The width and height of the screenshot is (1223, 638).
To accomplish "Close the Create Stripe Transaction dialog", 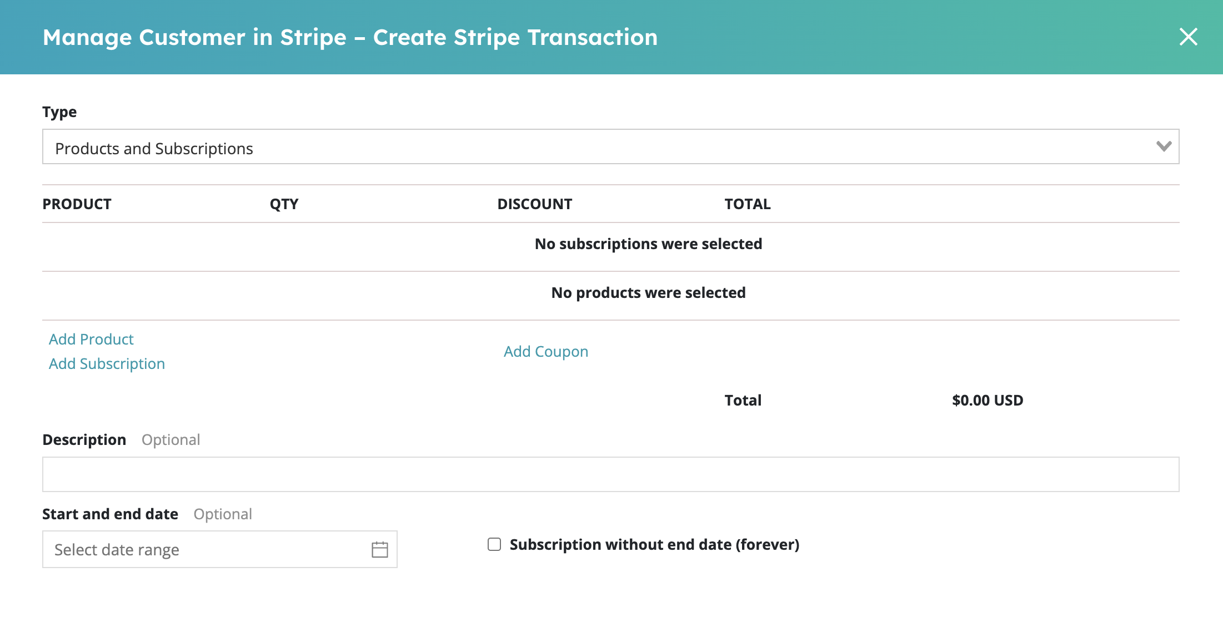I will pos(1188,37).
